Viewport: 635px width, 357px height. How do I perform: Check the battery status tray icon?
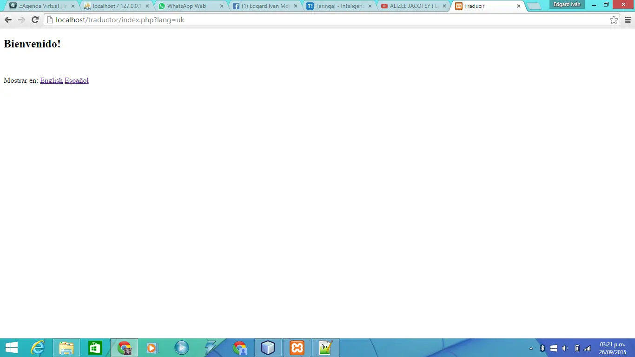(x=577, y=348)
